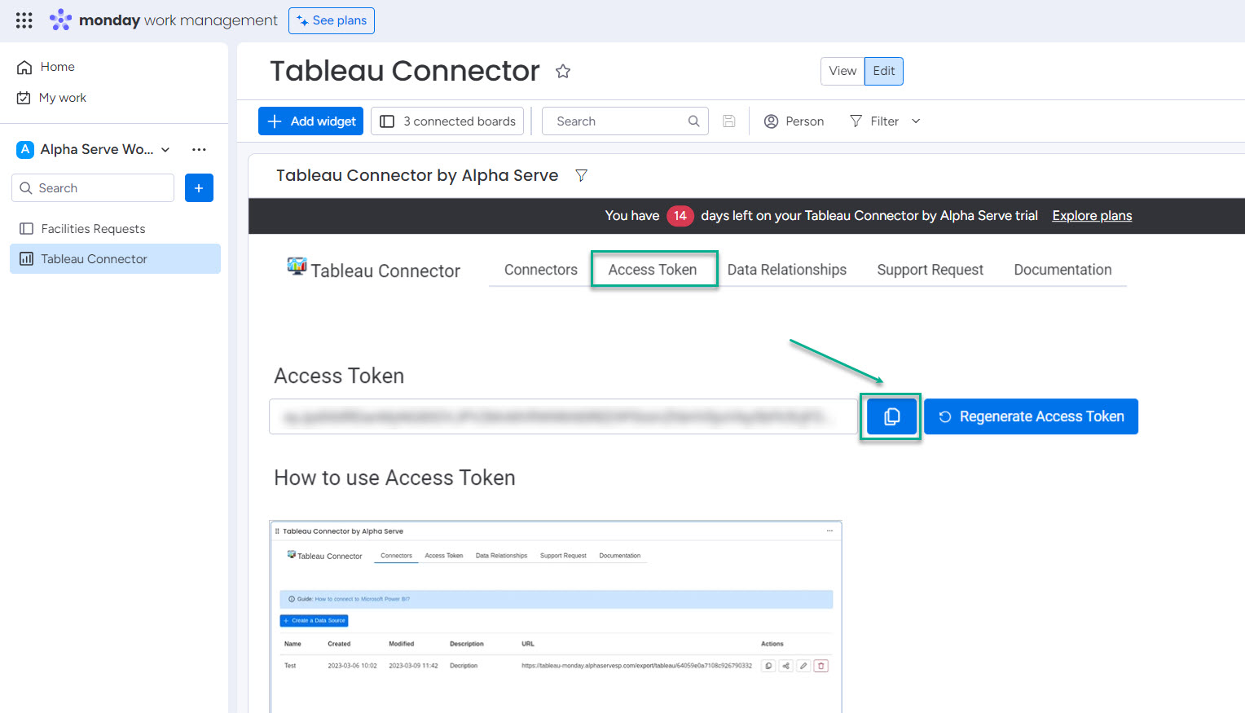
Task: Switch to the Data Relationships tab
Action: click(786, 270)
